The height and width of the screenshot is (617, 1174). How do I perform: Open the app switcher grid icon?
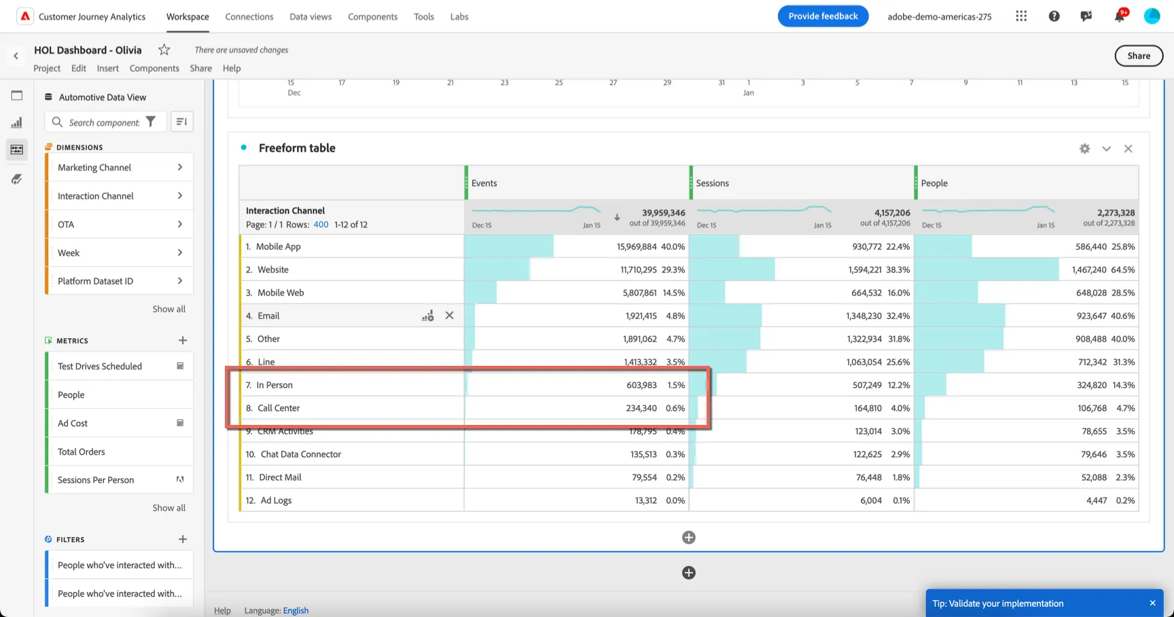1021,16
